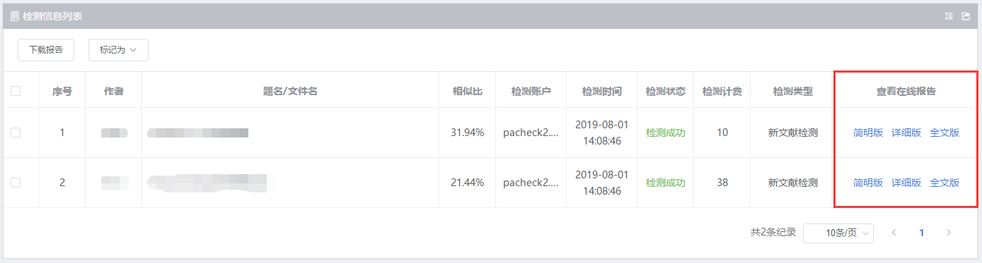Screen dimensions: 982x263
Task: Open the 10条/页 page size selector
Action: pyautogui.click(x=838, y=233)
